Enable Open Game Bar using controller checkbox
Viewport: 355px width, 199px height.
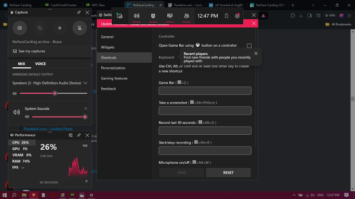tap(249, 46)
